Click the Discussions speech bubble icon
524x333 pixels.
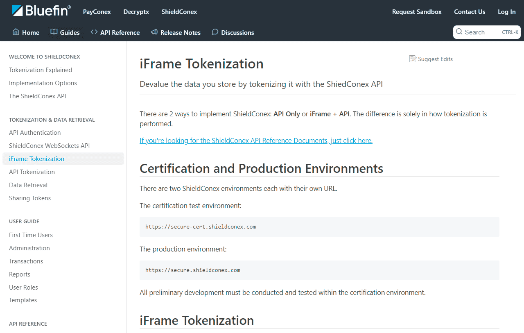[215, 32]
